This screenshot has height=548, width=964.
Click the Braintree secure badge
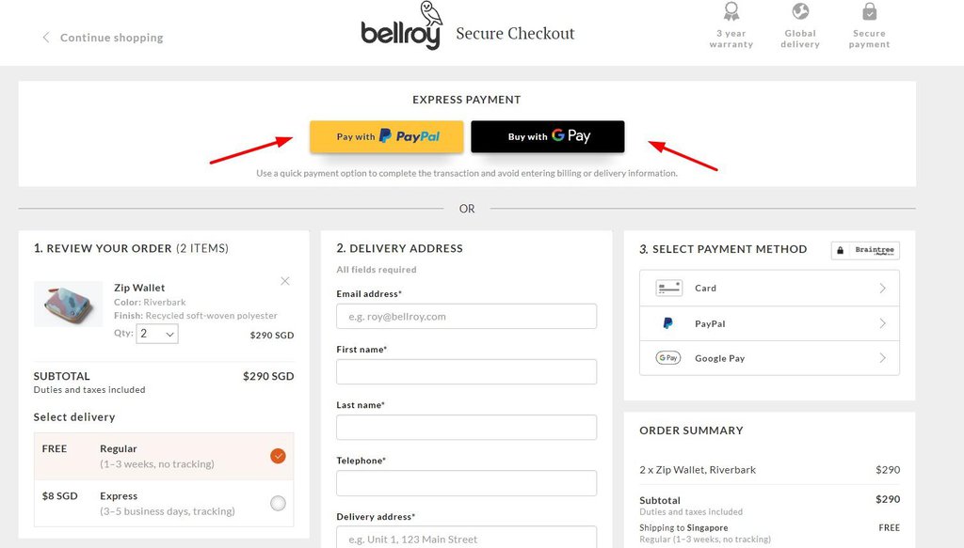click(x=864, y=250)
